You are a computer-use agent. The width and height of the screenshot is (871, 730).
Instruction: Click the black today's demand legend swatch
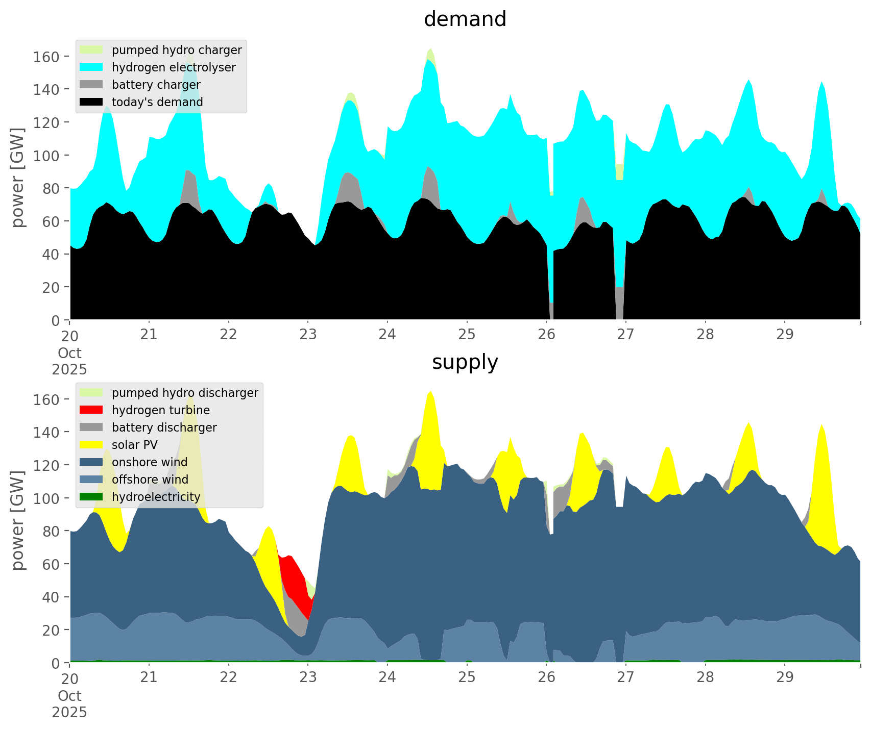[91, 102]
